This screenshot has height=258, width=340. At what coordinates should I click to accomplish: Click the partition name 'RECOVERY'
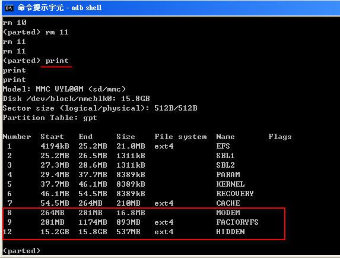(x=235, y=194)
